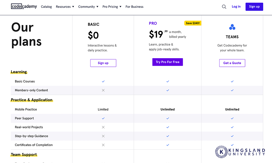
Task: Click the Real-world Projects row label
Action: tap(29, 127)
